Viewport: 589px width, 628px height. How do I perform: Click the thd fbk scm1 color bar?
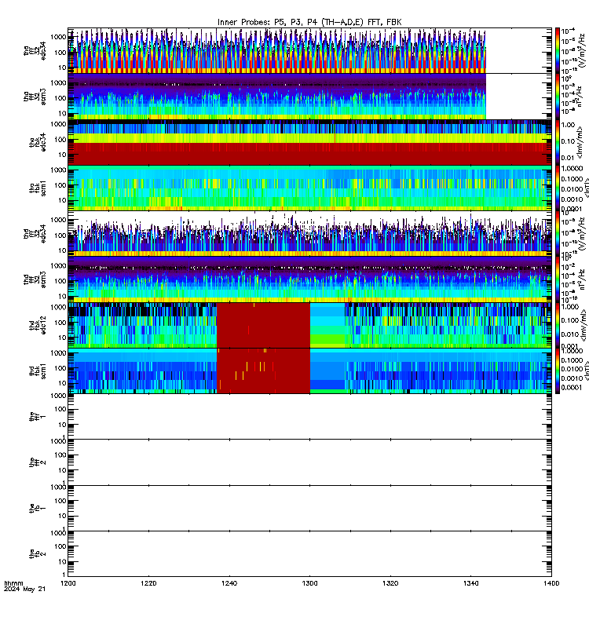[558, 371]
